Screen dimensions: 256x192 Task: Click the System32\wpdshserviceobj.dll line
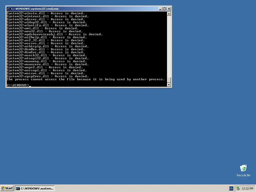55,34
